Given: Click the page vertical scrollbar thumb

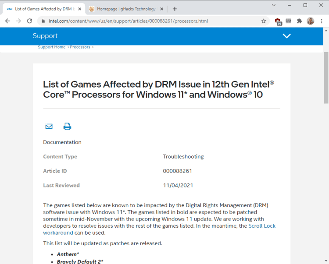Looking at the screenshot, I should (x=326, y=77).
